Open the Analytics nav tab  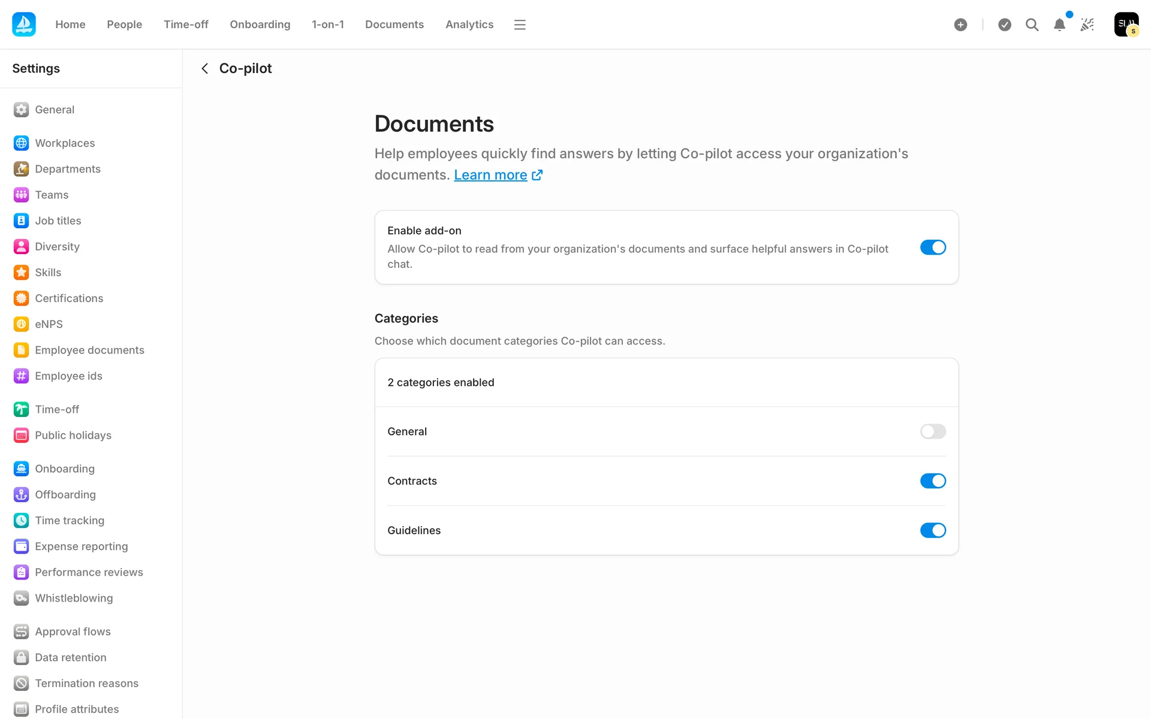(469, 25)
